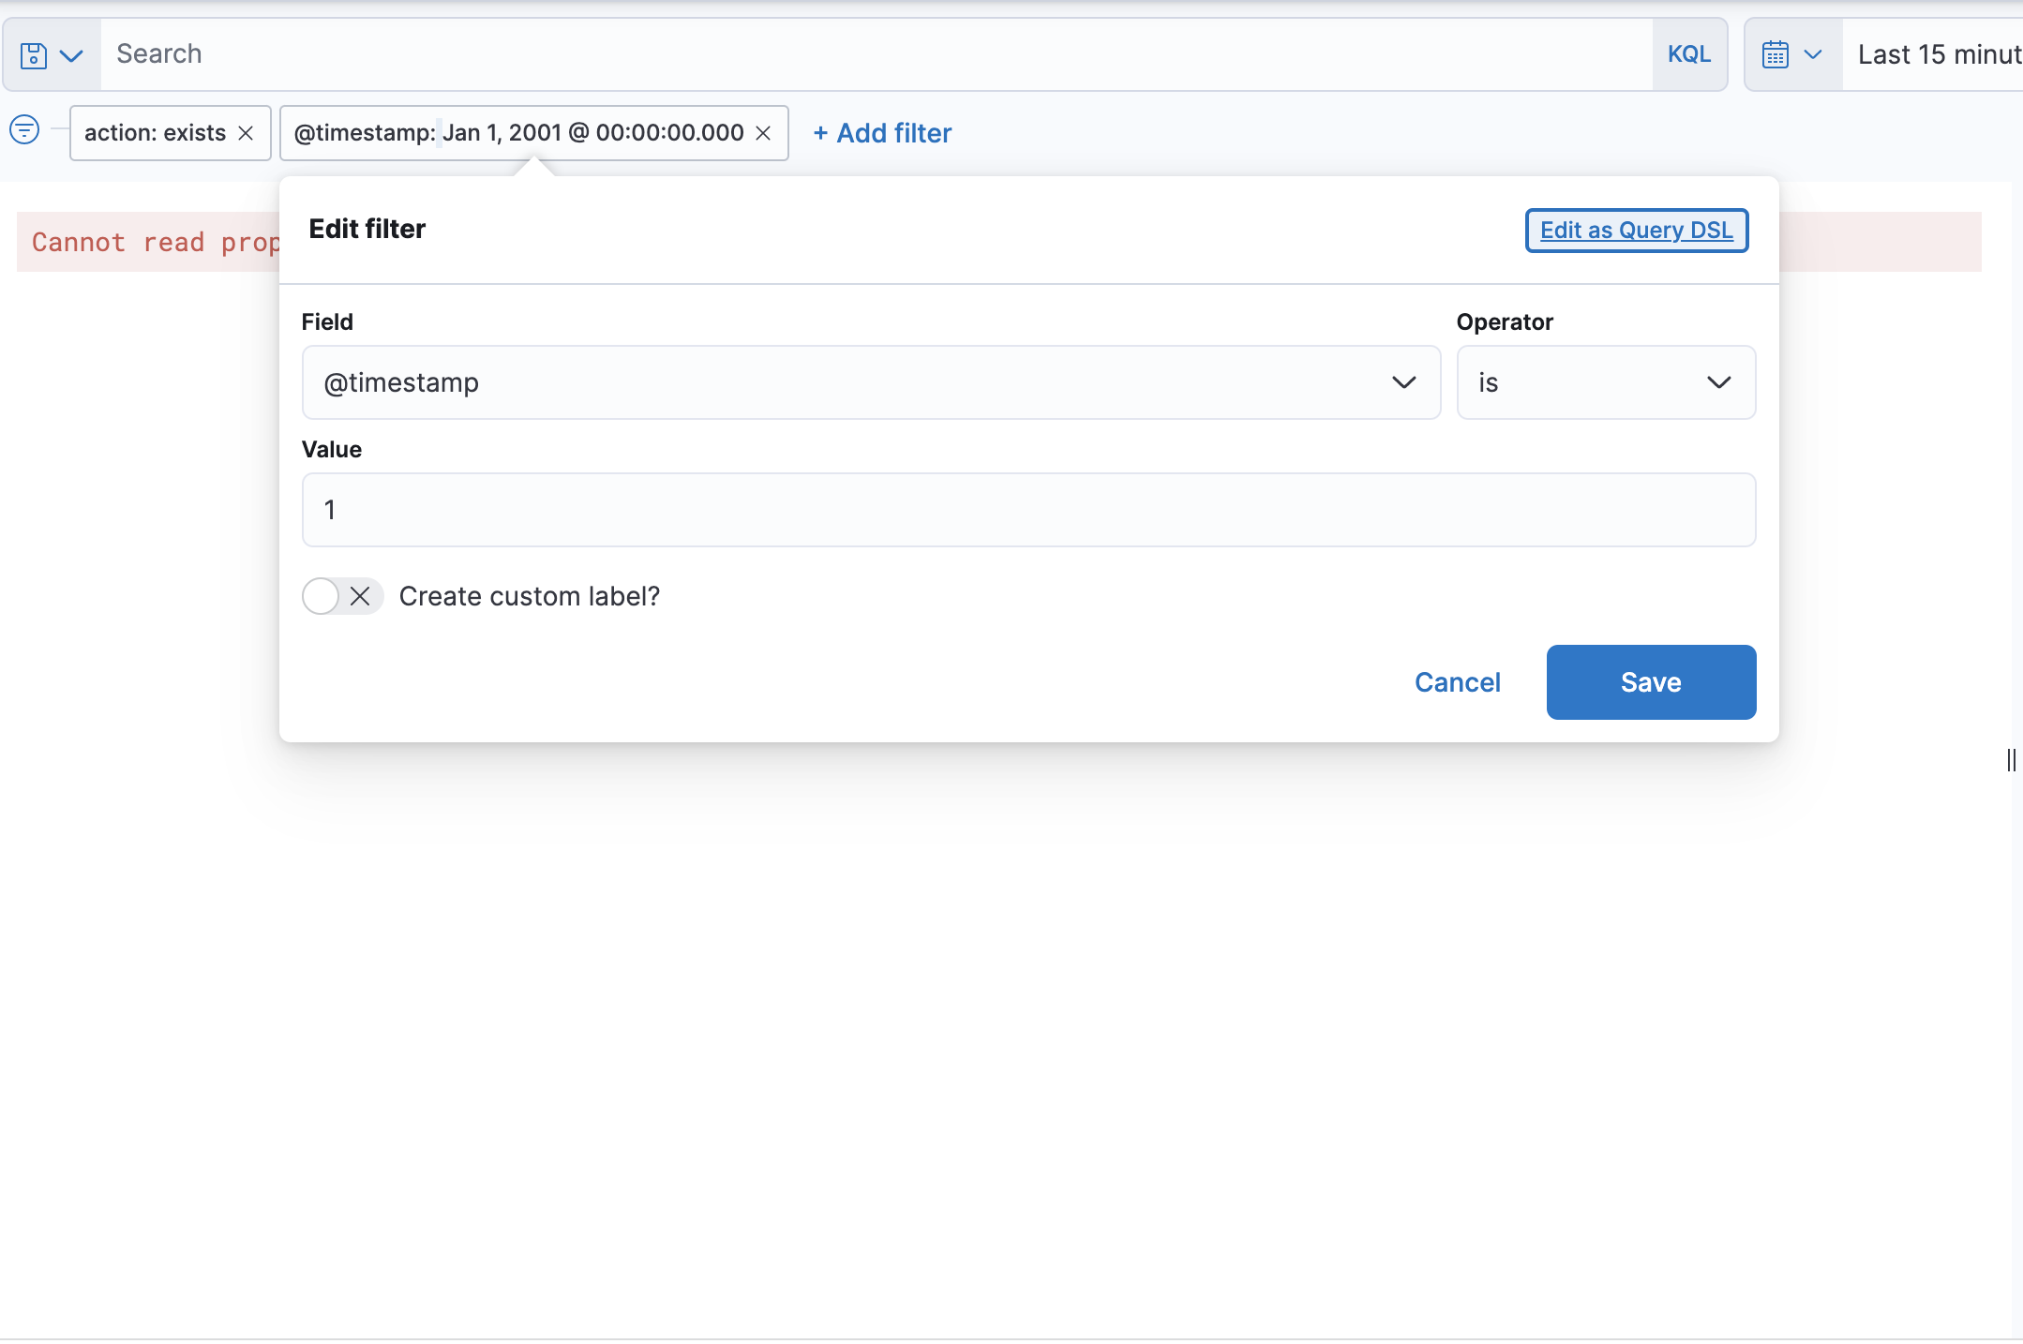Click Edit as Query DSL link

(1636, 231)
